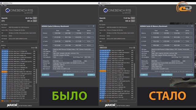The width and height of the screenshot is (196, 110).
Task: Open Help menu in the 493 cb Cinebench window
Action: click(5, 5)
